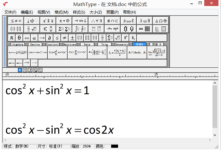Switch to the Trig tab
The height and width of the screenshot is (150, 221).
coord(105,44)
